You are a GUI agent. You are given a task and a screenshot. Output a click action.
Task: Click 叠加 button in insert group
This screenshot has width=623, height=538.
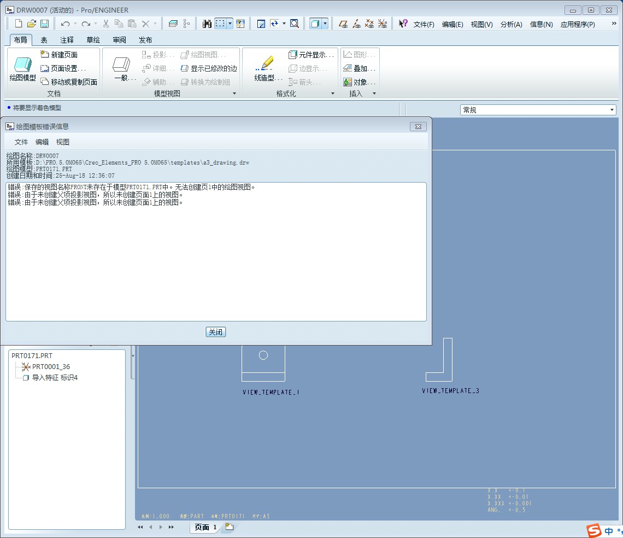coord(359,68)
